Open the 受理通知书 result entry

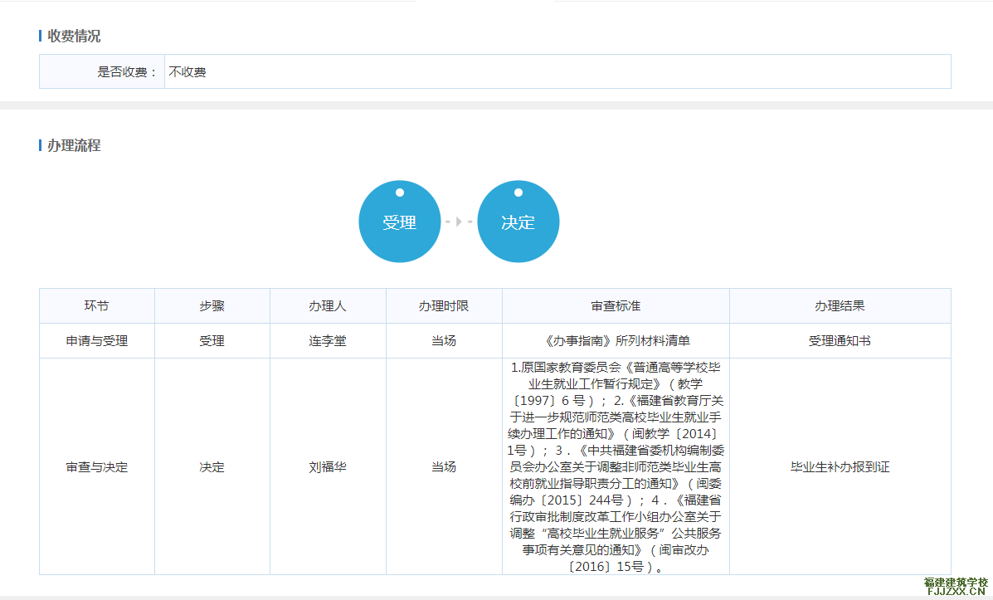[x=840, y=341]
